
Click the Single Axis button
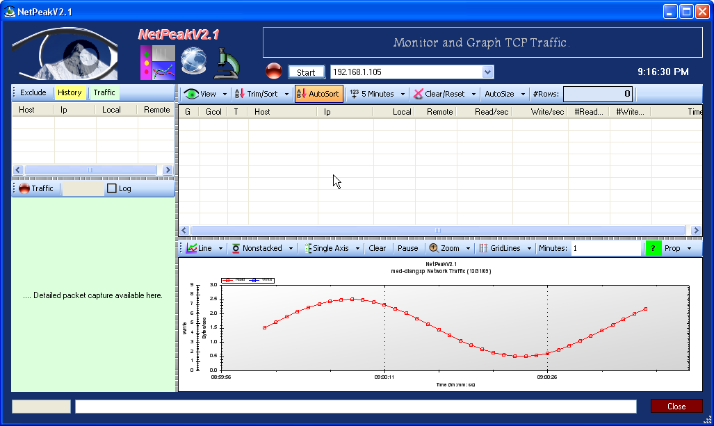(x=327, y=248)
